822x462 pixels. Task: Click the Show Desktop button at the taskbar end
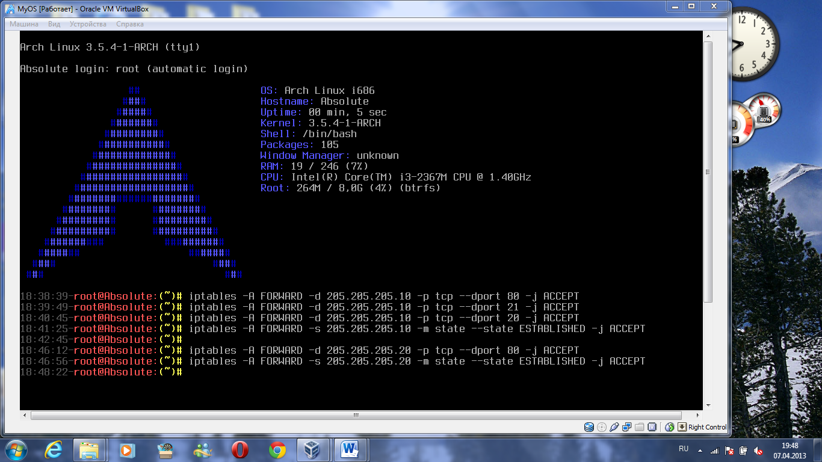pos(817,450)
